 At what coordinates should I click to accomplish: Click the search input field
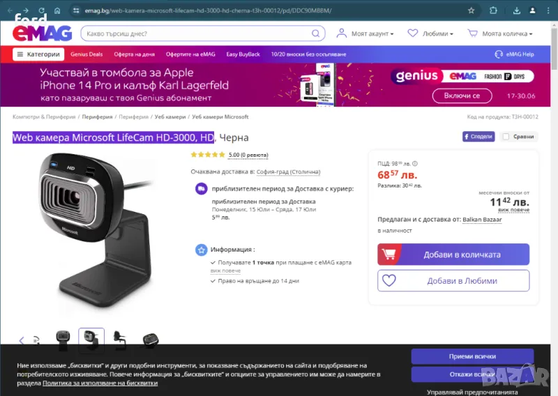pos(197,33)
